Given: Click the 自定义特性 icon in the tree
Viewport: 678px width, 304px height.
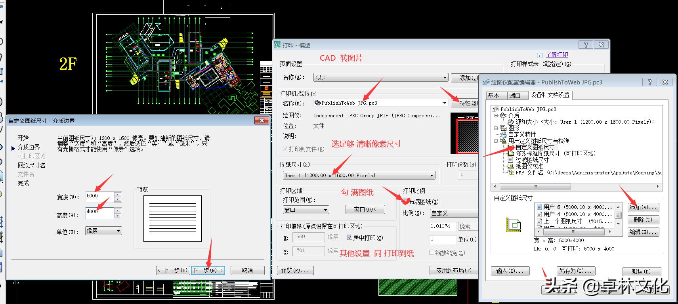Looking at the screenshot, I should tap(503, 134).
